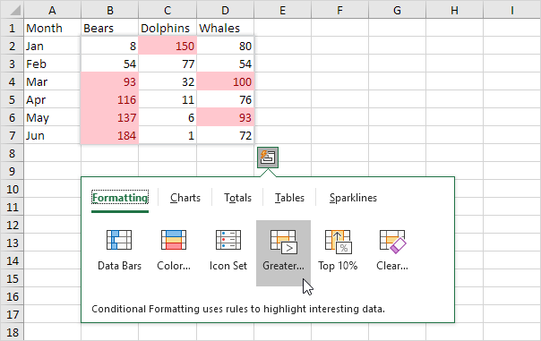This screenshot has height=341, width=541.
Task: Select column F header
Action: tap(339, 10)
